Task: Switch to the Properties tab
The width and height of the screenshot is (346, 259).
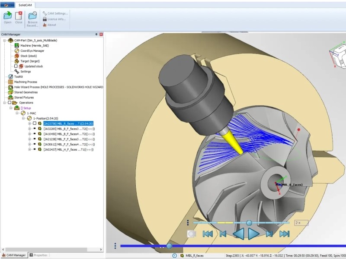Action: [x=41, y=255]
